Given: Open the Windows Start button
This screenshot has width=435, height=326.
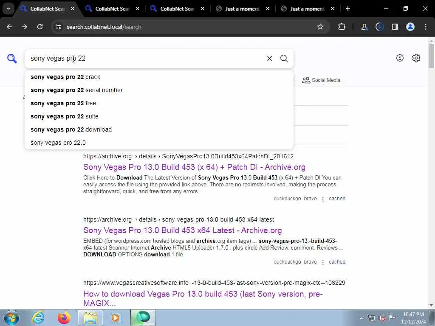Looking at the screenshot, I should click(x=11, y=318).
